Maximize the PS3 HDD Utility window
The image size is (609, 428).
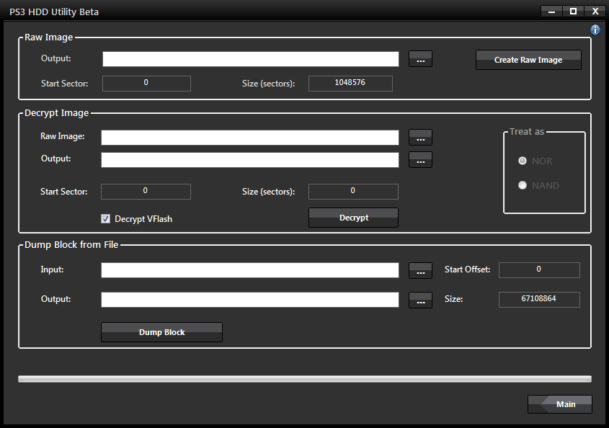coord(573,12)
